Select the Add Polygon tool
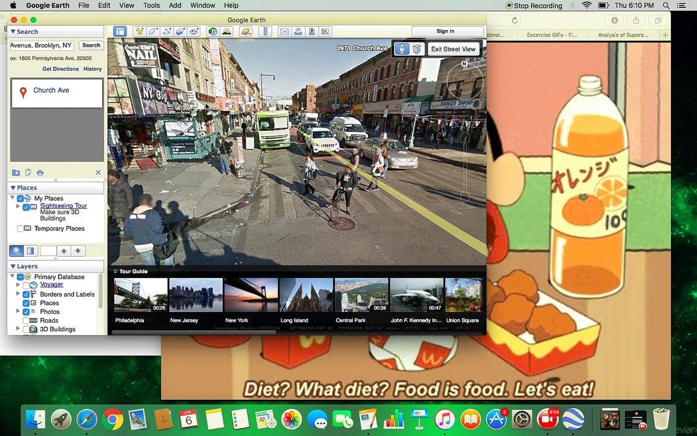Screen dimensions: 697x436 153,31
